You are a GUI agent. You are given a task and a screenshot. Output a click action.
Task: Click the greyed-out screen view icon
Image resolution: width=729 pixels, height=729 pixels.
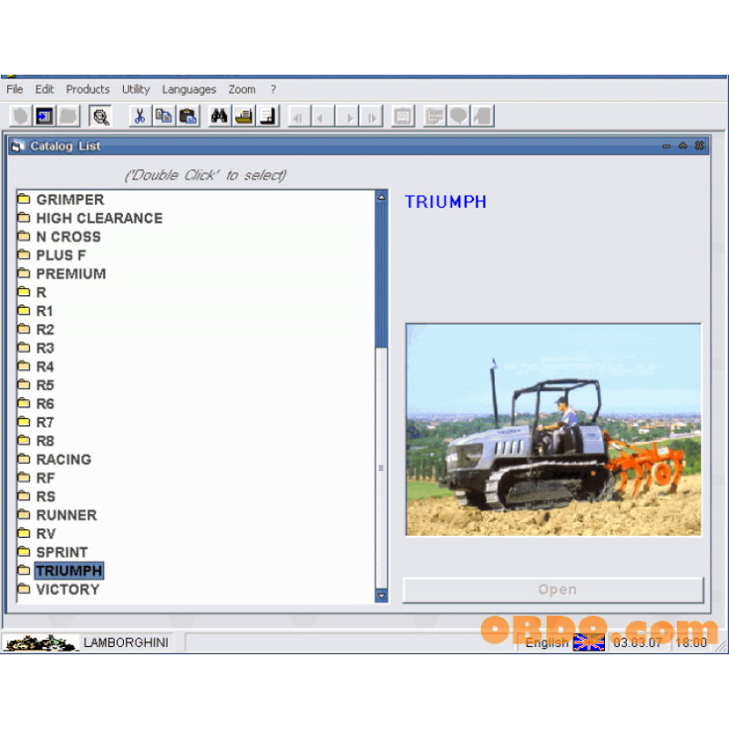click(403, 116)
